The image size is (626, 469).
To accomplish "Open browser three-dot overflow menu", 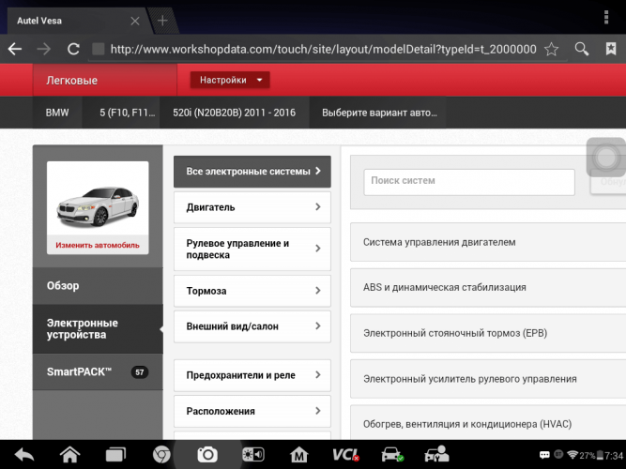I will point(606,17).
